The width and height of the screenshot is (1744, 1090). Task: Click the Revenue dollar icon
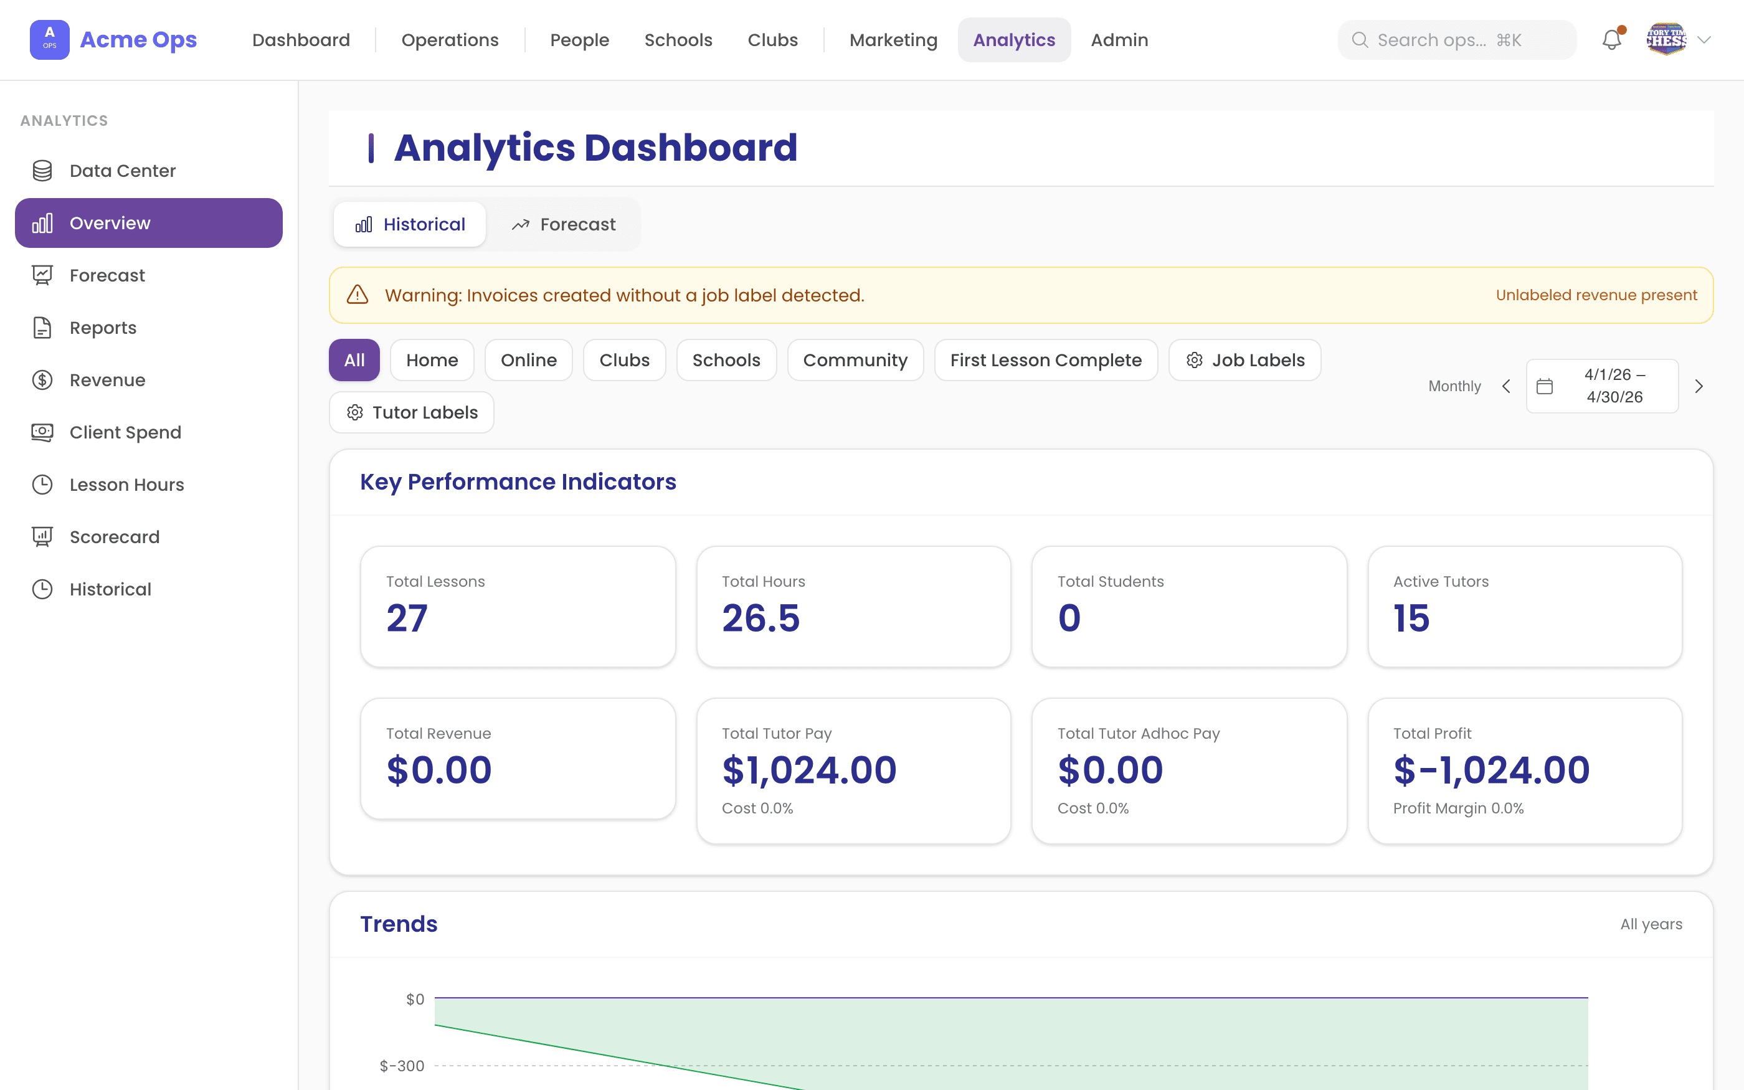click(x=42, y=380)
